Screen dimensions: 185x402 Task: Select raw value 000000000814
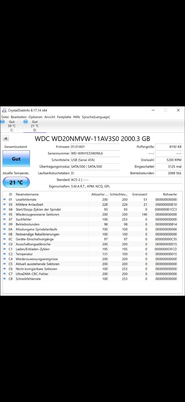click(x=166, y=224)
